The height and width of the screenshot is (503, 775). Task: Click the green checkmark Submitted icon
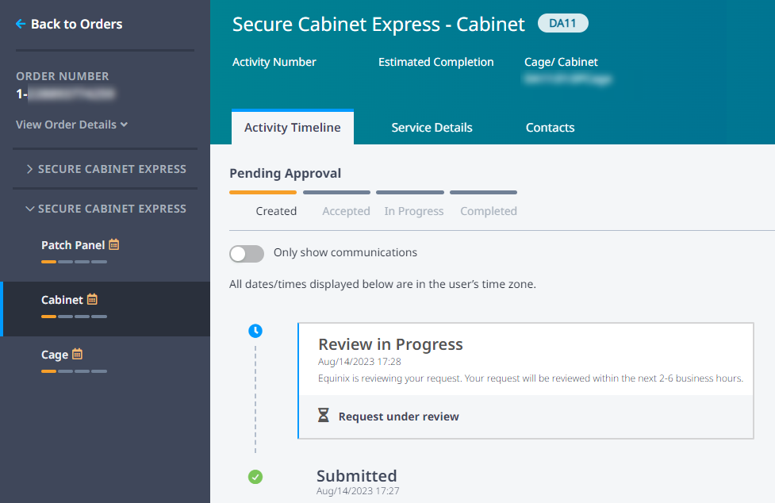tap(255, 477)
